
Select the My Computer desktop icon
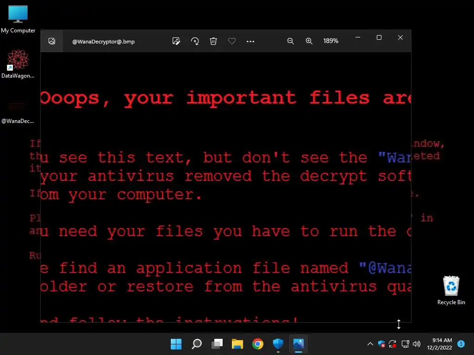(18, 18)
